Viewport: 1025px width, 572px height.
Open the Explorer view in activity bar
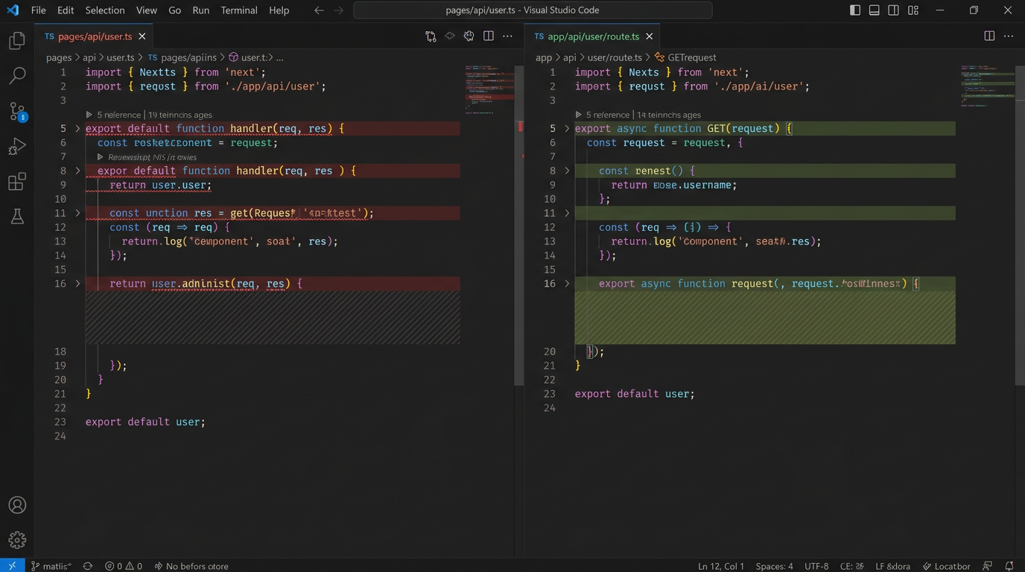17,40
